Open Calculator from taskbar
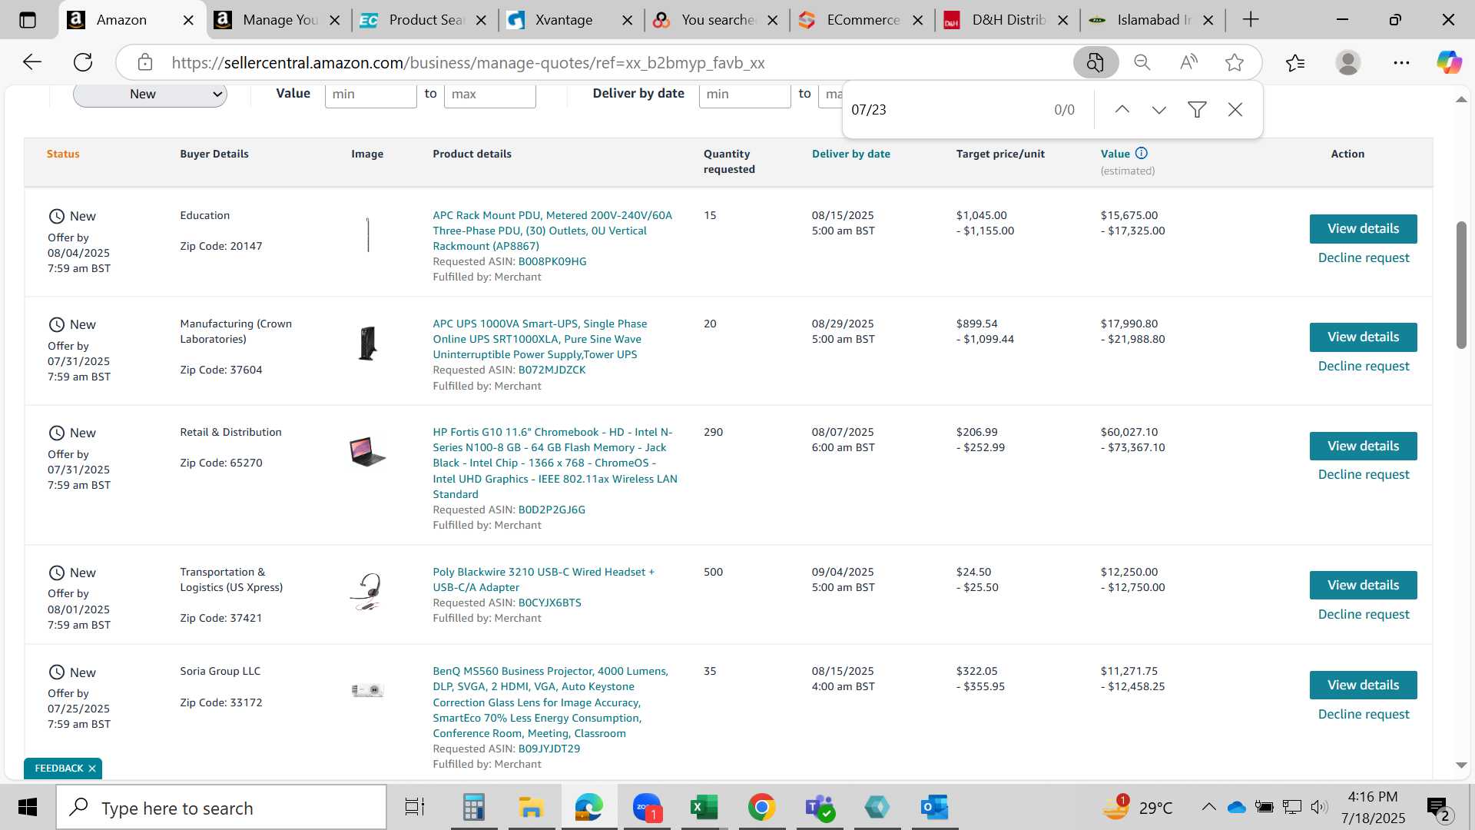The height and width of the screenshot is (830, 1475). click(473, 807)
